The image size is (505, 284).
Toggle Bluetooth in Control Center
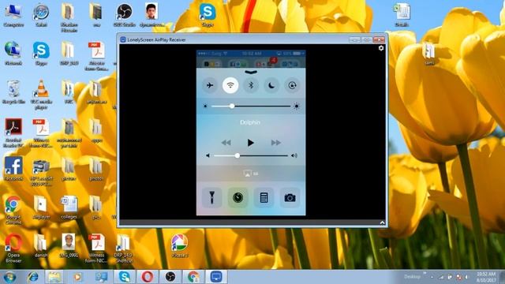(x=251, y=85)
